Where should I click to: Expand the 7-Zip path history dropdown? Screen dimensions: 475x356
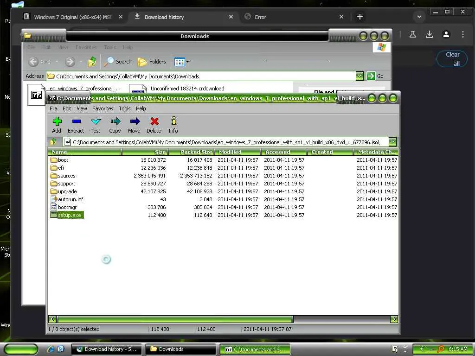pyautogui.click(x=392, y=142)
